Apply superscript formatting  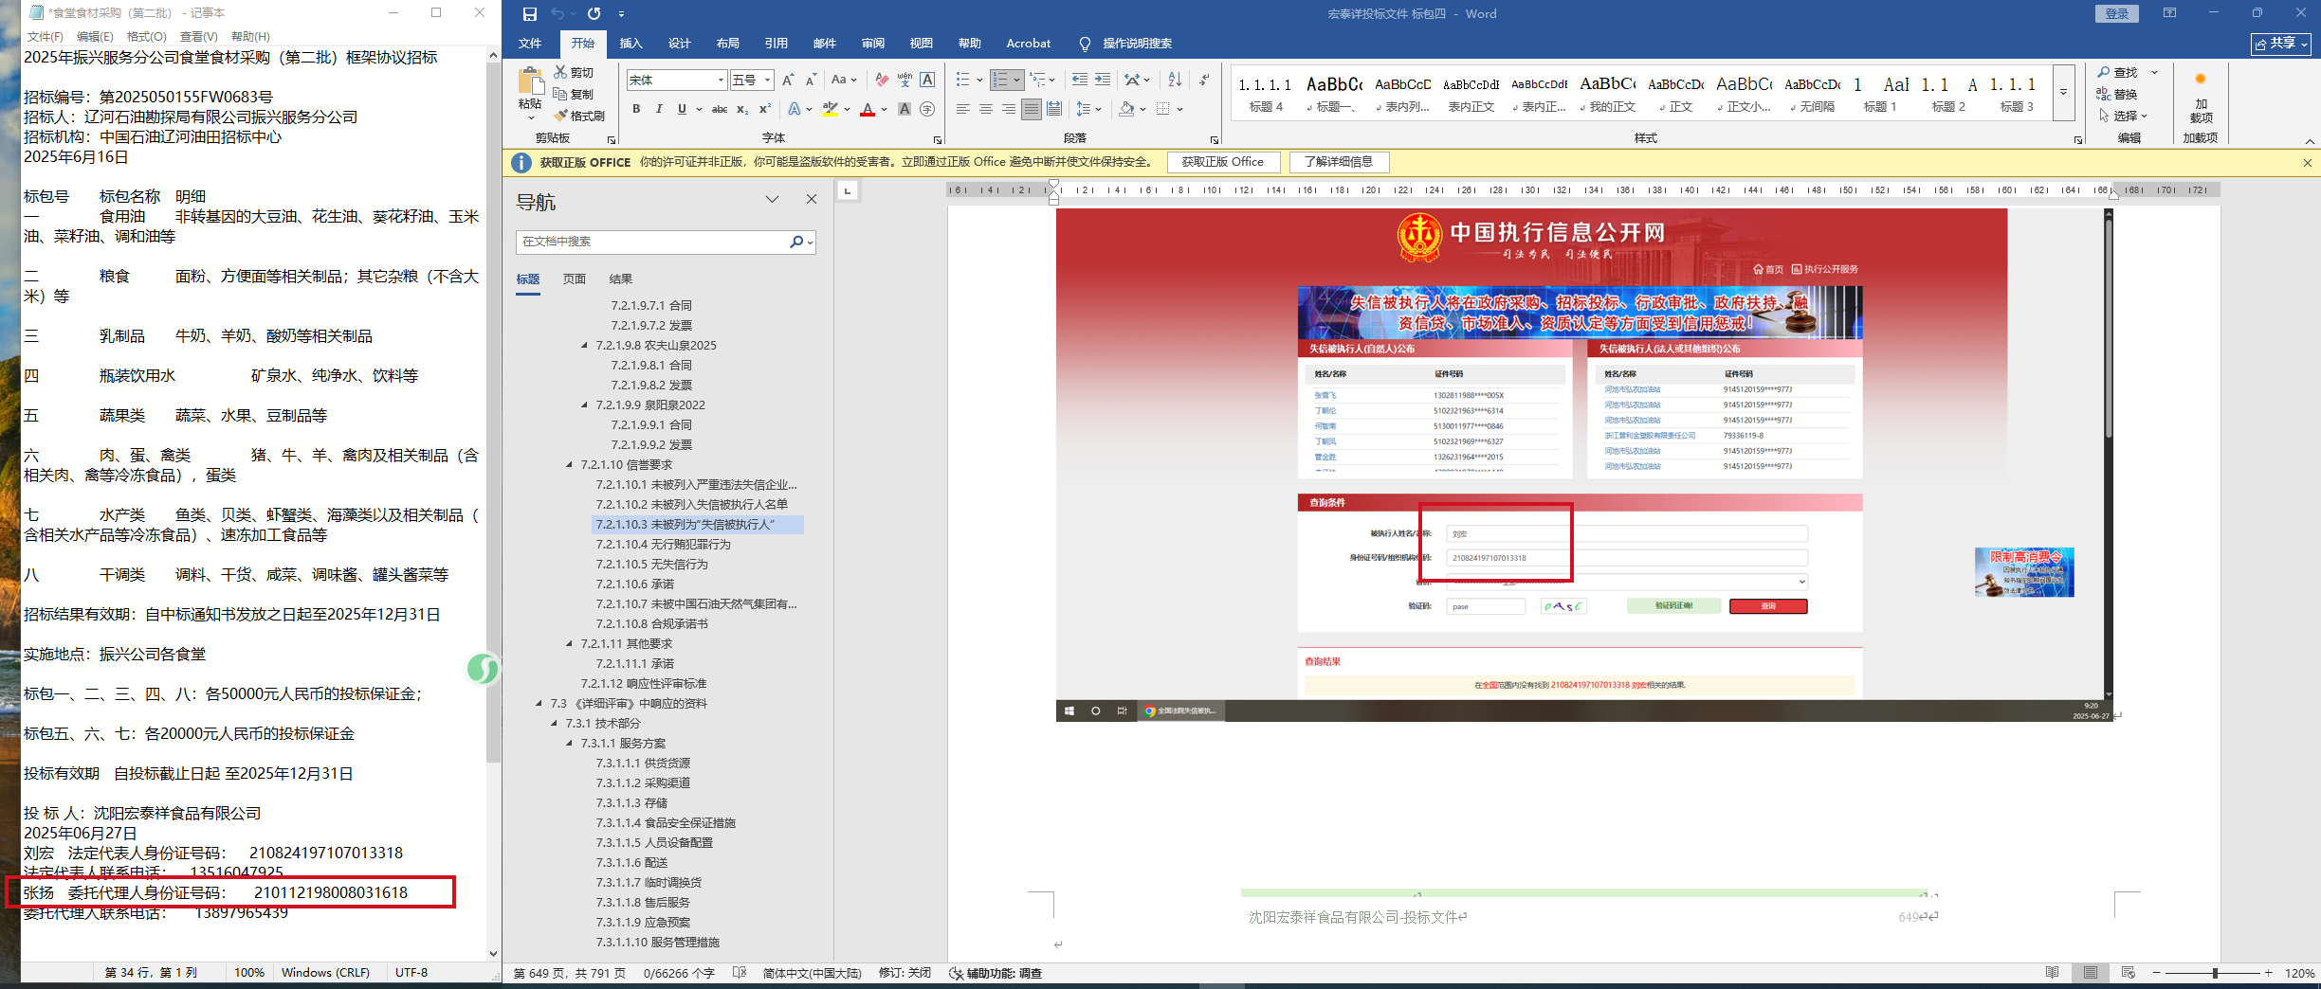tap(765, 109)
